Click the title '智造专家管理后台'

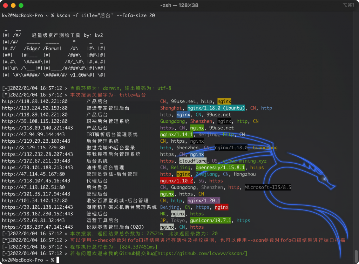click(108, 108)
